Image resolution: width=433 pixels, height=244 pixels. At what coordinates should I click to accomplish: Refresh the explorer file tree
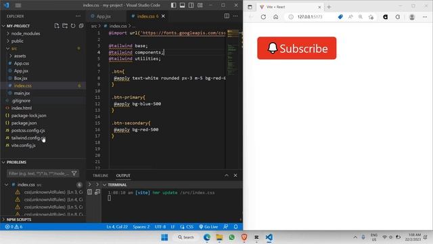point(73,26)
